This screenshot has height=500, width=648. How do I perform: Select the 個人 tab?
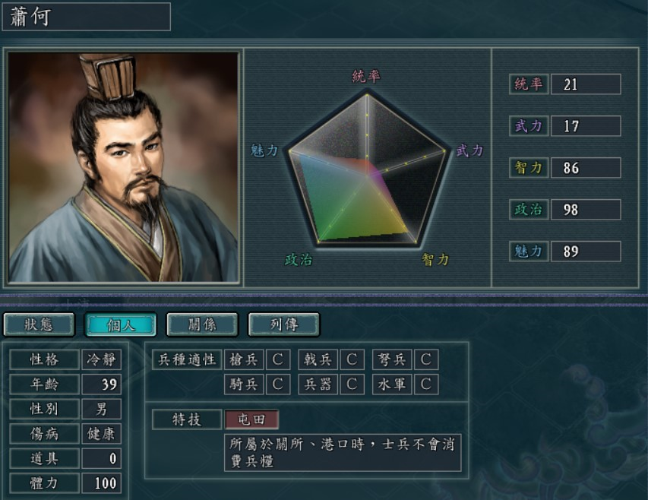pyautogui.click(x=121, y=324)
